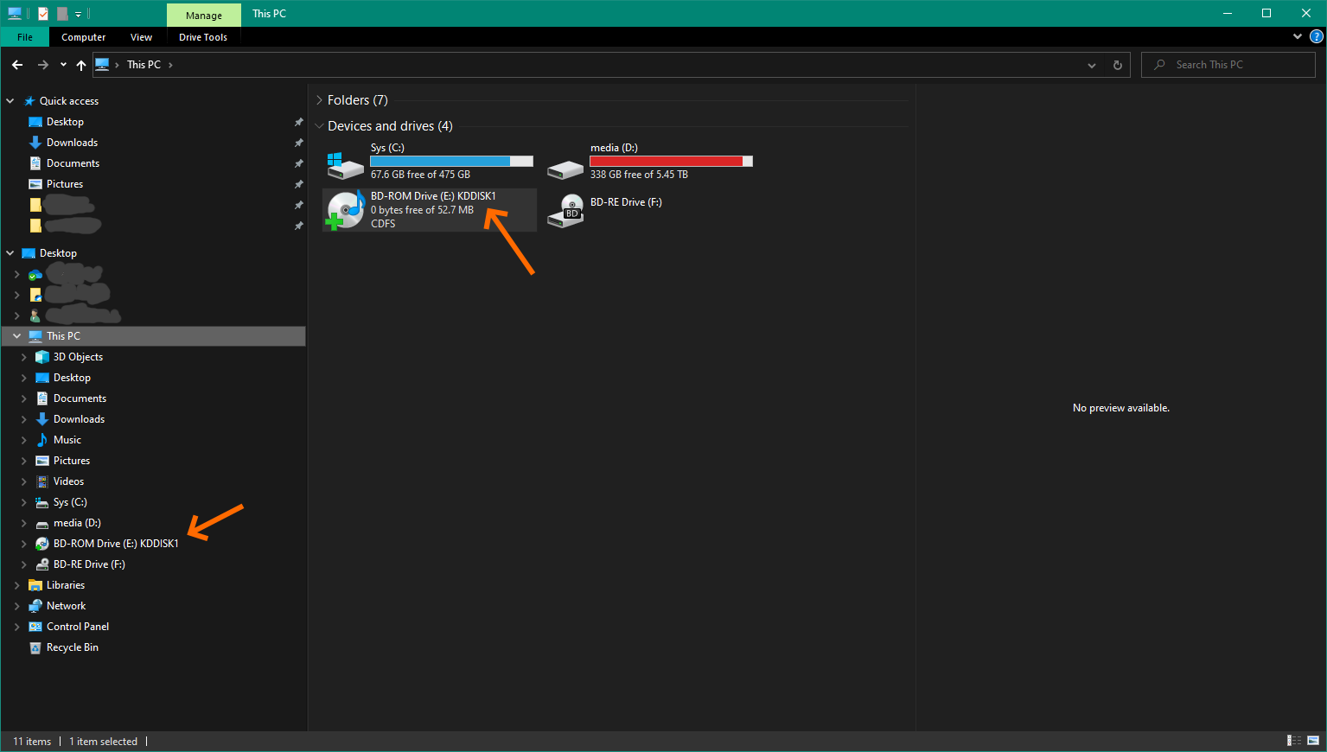Collapse the This PC tree node
Viewport: 1327px width, 752px height.
[x=16, y=336]
